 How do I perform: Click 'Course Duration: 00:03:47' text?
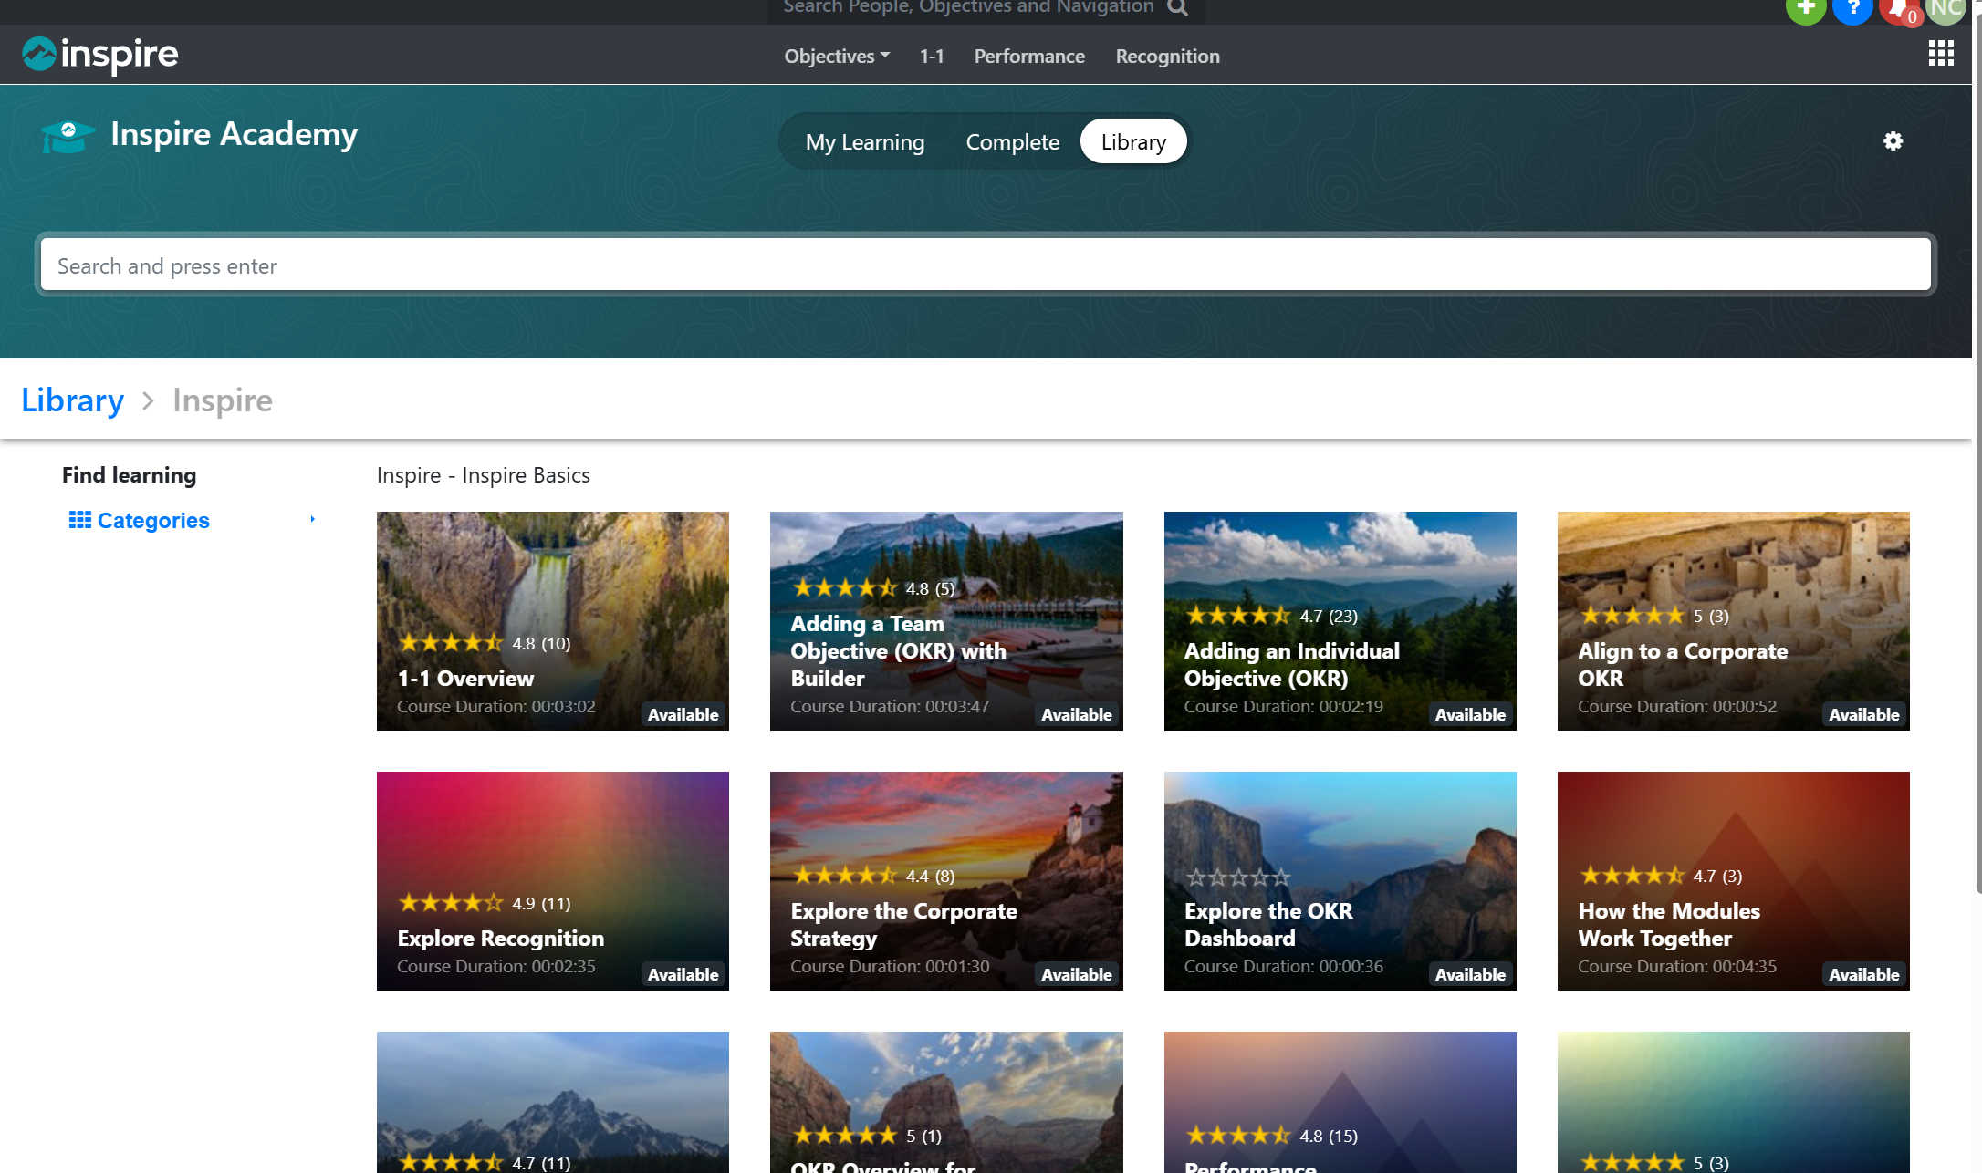[x=890, y=707]
